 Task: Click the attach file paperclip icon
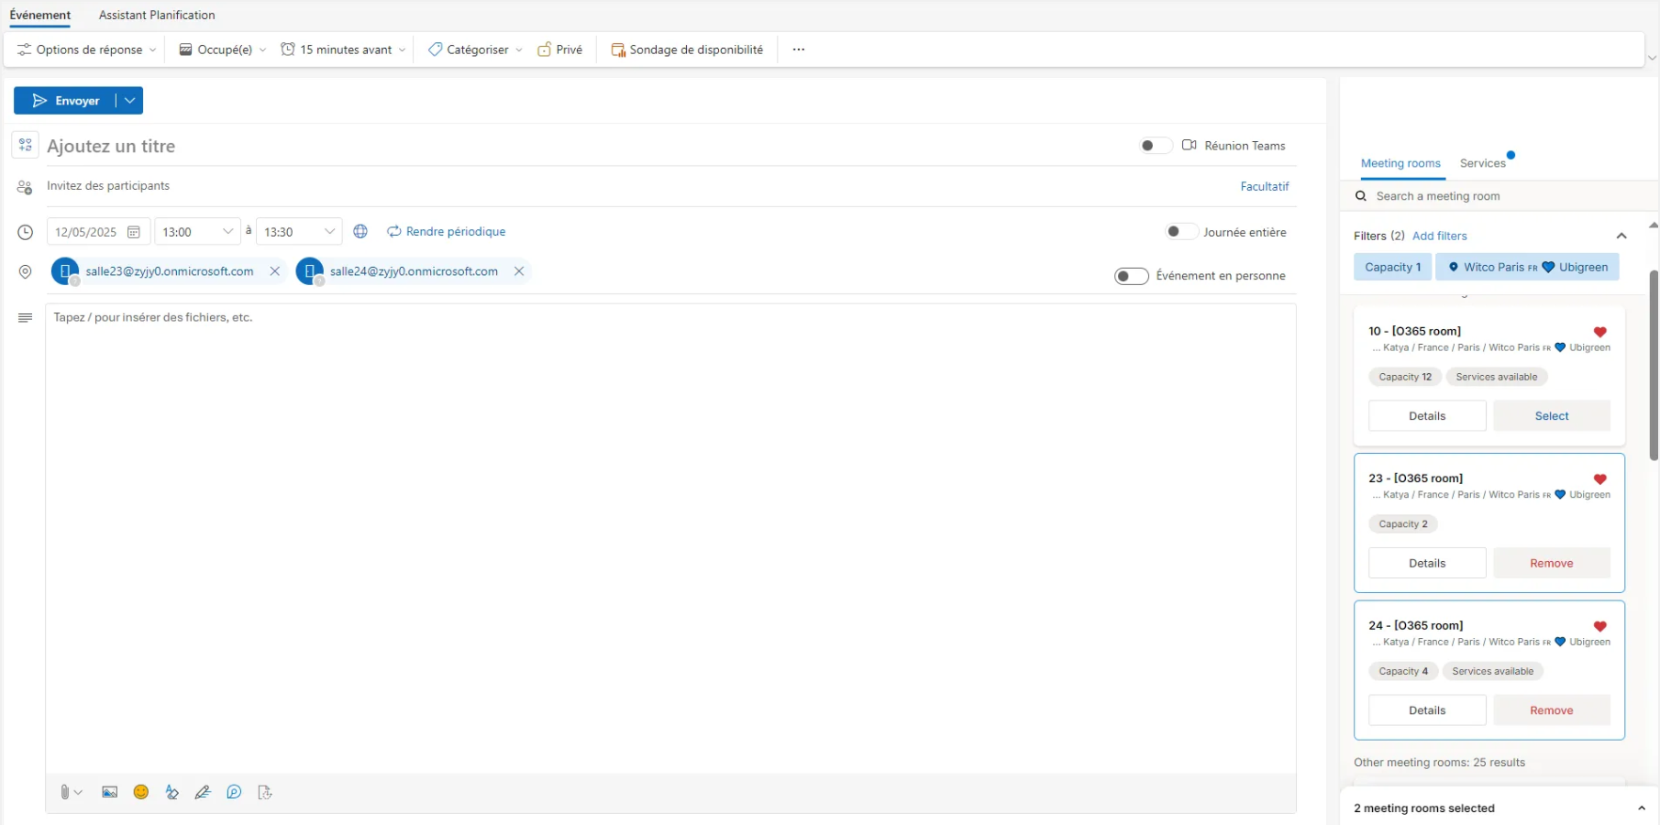tap(65, 792)
